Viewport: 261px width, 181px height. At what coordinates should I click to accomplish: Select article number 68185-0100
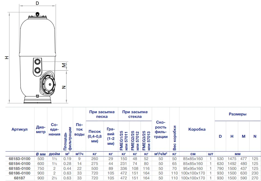(x=20, y=168)
